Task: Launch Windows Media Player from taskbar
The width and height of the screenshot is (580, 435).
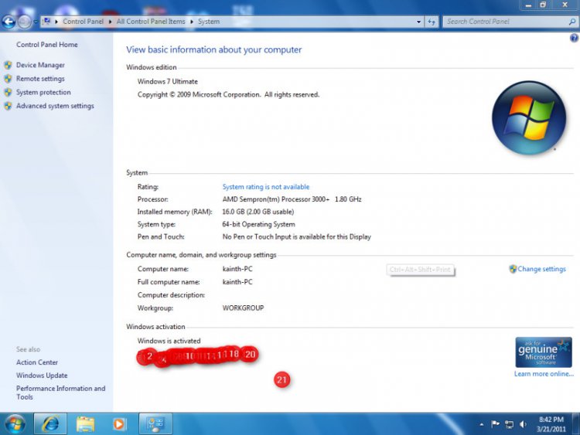Action: (119, 424)
